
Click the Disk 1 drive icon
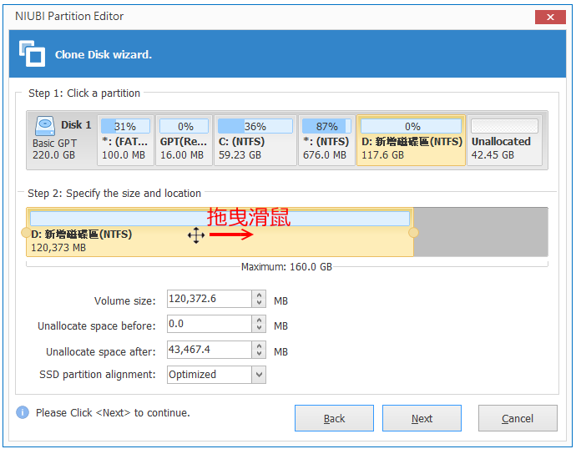pyautogui.click(x=45, y=125)
